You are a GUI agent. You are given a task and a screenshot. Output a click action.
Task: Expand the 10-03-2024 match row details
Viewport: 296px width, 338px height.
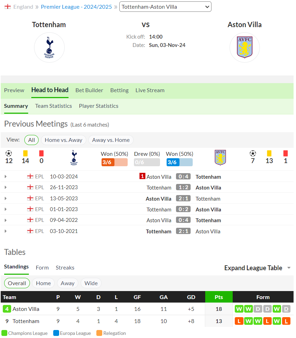pos(6,177)
